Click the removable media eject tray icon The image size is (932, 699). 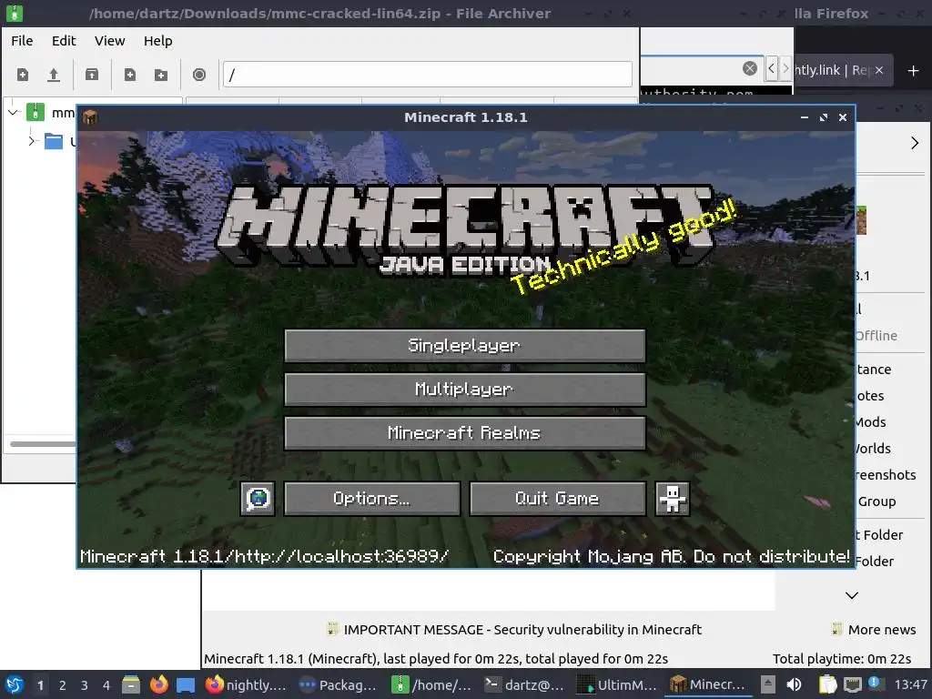tap(768, 684)
